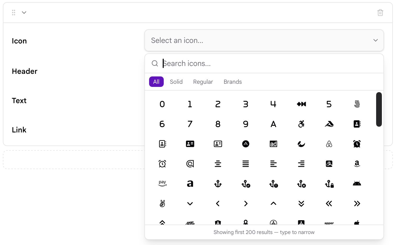Choose the letter A icon

pyautogui.click(x=273, y=124)
